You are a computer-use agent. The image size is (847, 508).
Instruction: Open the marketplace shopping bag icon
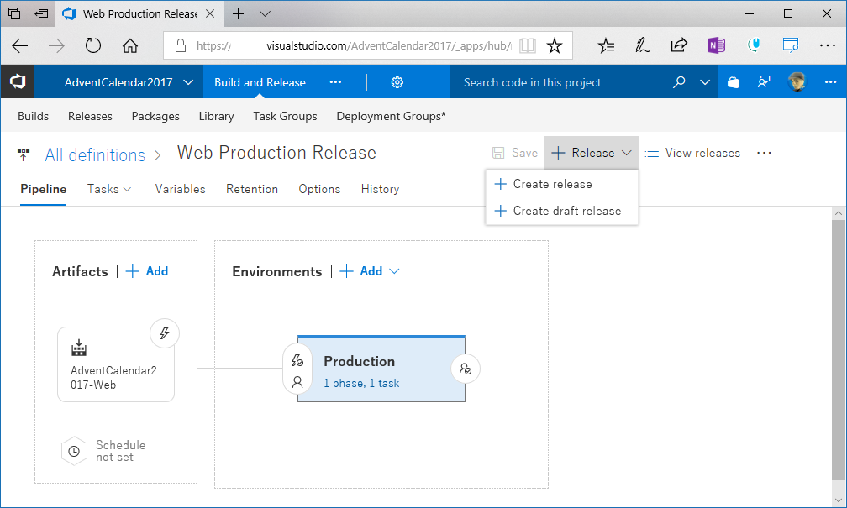pyautogui.click(x=734, y=82)
